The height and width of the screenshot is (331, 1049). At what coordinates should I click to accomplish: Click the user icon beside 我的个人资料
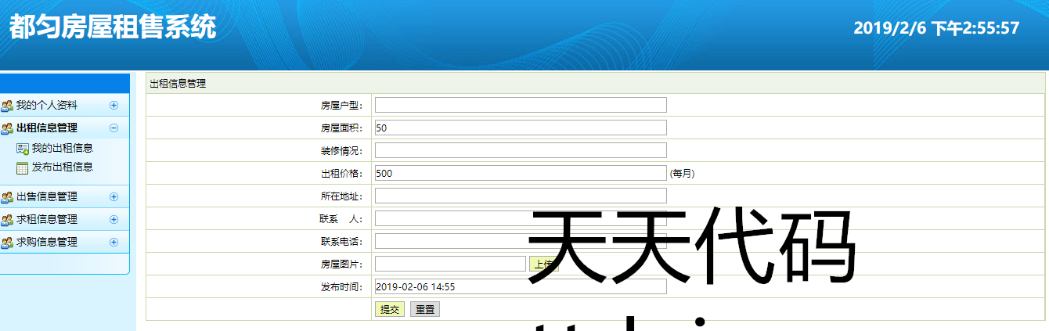tap(7, 106)
